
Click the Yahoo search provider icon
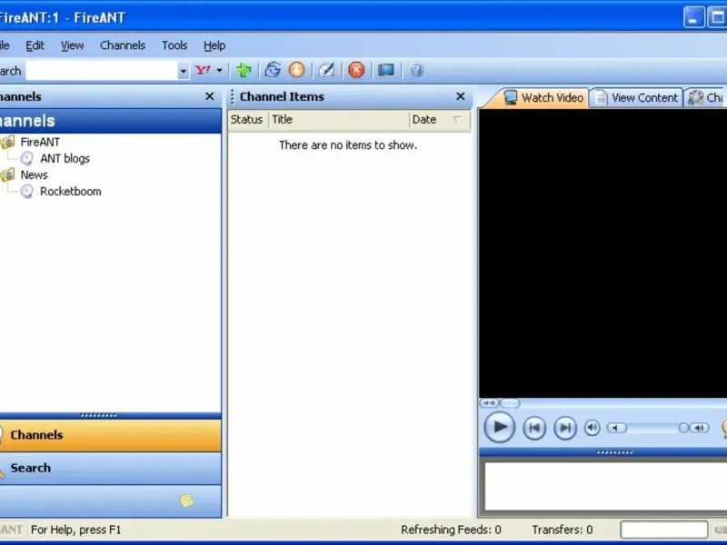point(203,71)
